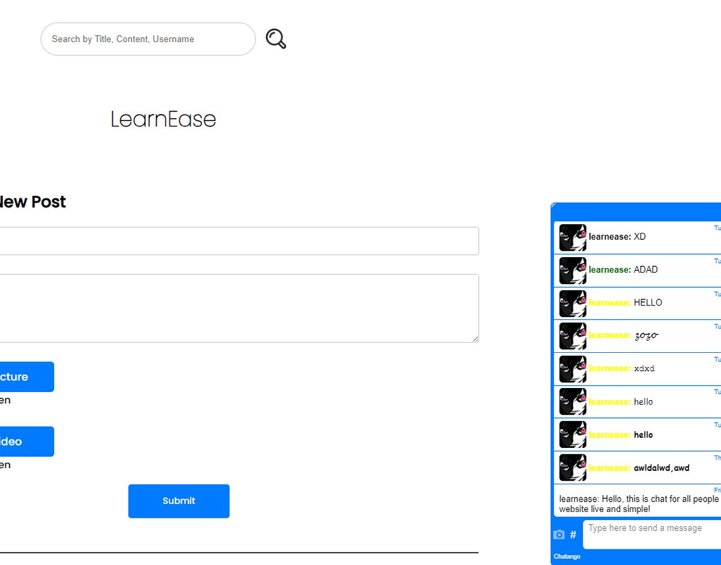Click the avatar beside the awldalwd,awd message
The width and height of the screenshot is (721, 565).
click(x=572, y=468)
